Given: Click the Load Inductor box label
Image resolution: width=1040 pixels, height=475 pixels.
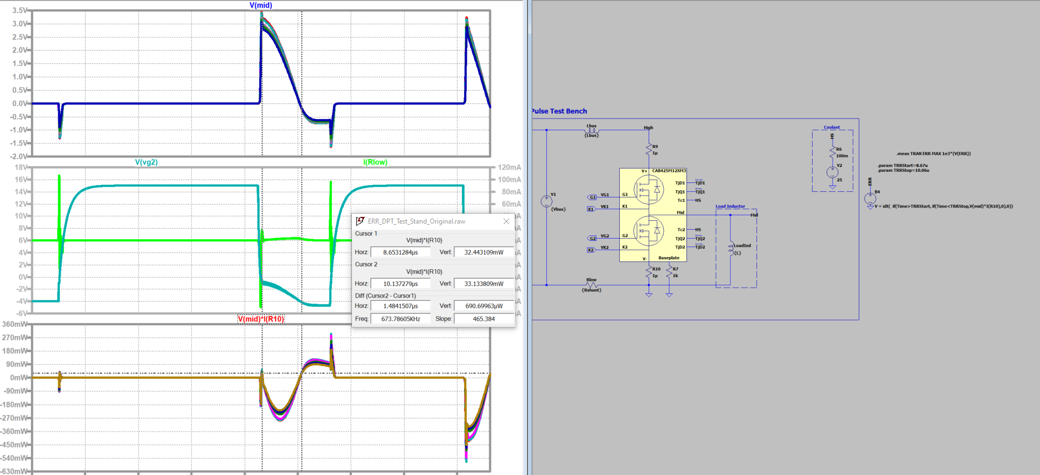Looking at the screenshot, I should click(x=730, y=206).
